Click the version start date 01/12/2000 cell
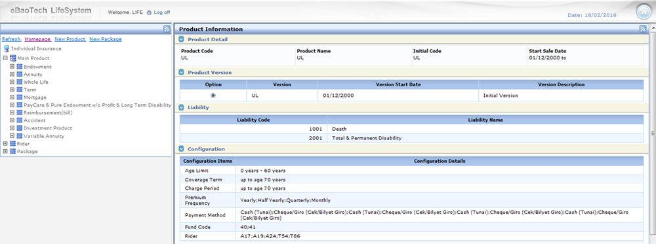The height and width of the screenshot is (244, 656). tap(398, 96)
